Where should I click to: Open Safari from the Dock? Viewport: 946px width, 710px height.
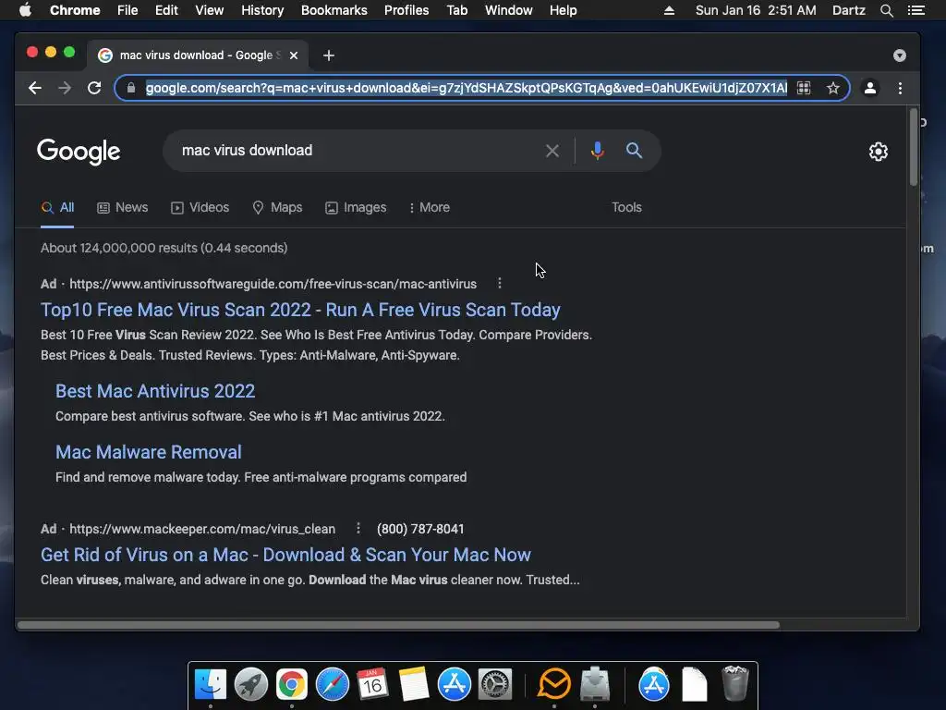(332, 684)
